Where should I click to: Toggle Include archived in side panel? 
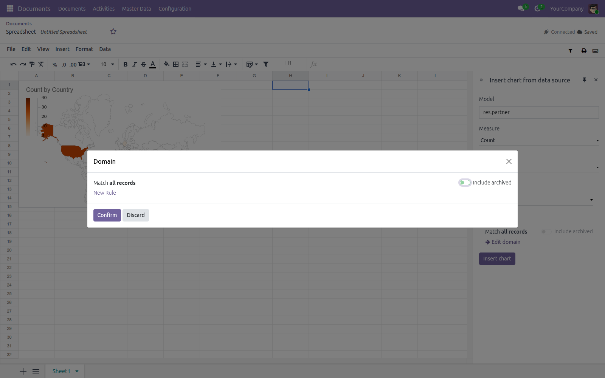point(546,232)
